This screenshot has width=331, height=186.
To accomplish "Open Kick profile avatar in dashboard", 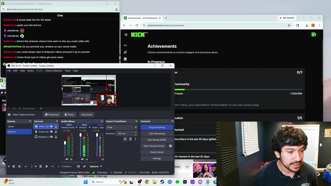I will (x=313, y=35).
